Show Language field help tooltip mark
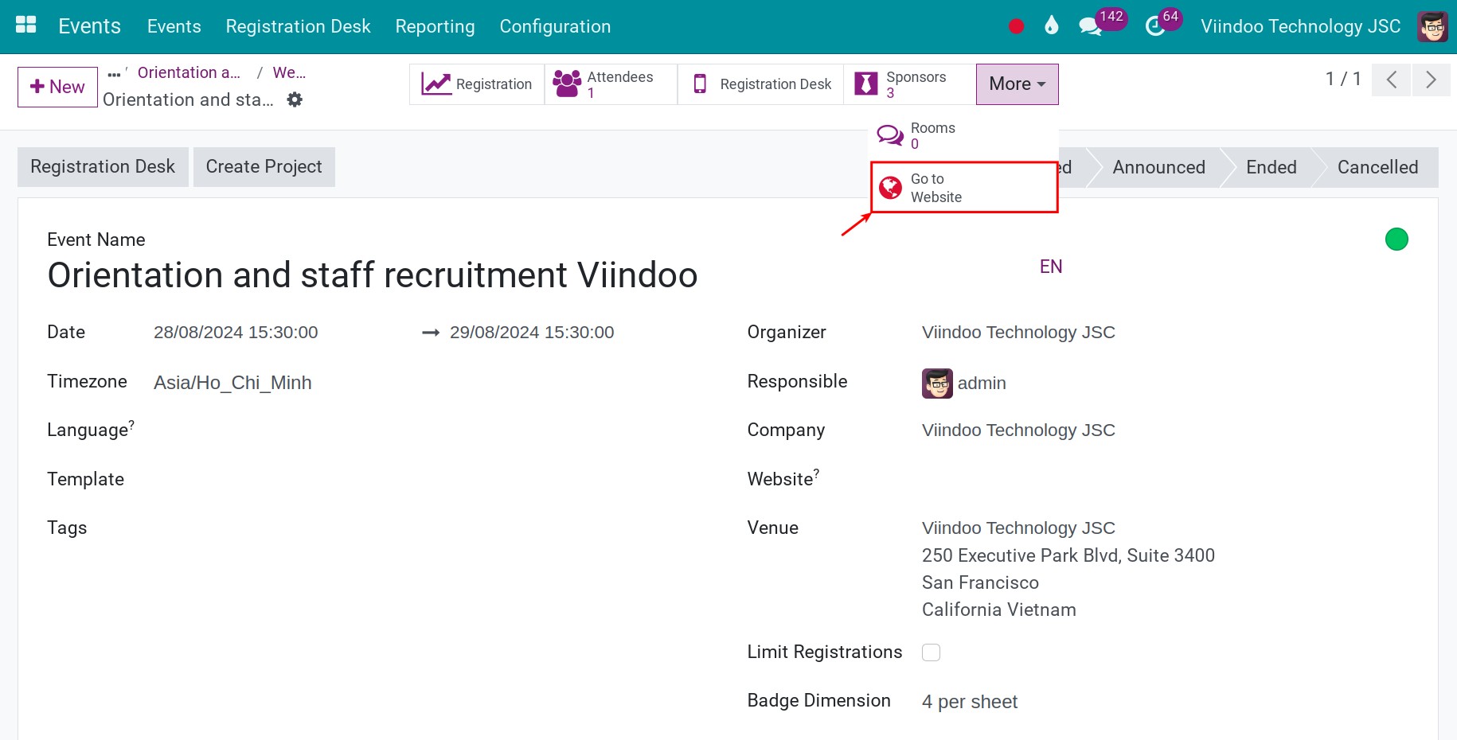This screenshot has height=740, width=1457. click(x=131, y=425)
